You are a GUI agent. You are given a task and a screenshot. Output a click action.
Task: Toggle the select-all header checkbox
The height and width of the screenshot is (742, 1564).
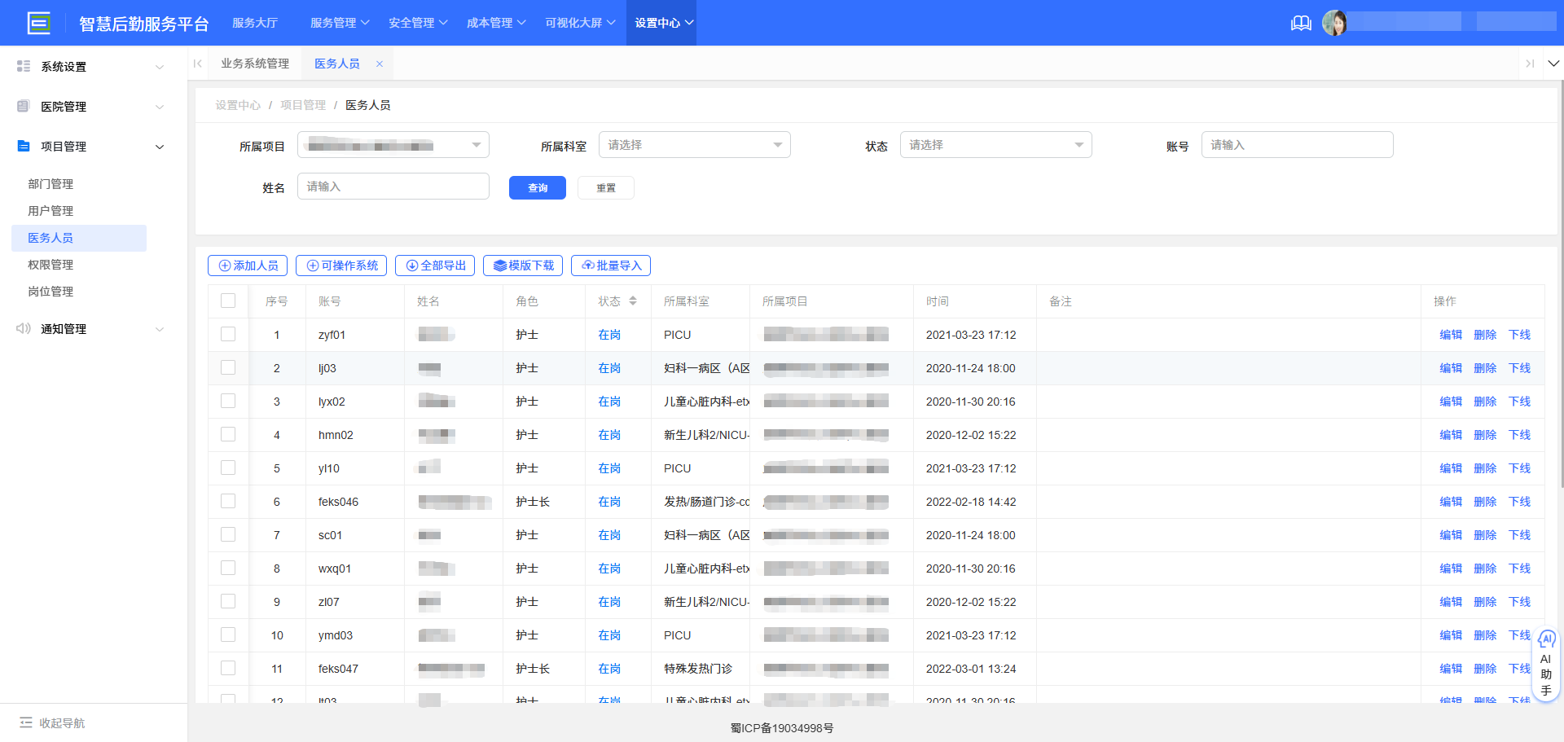tap(228, 301)
